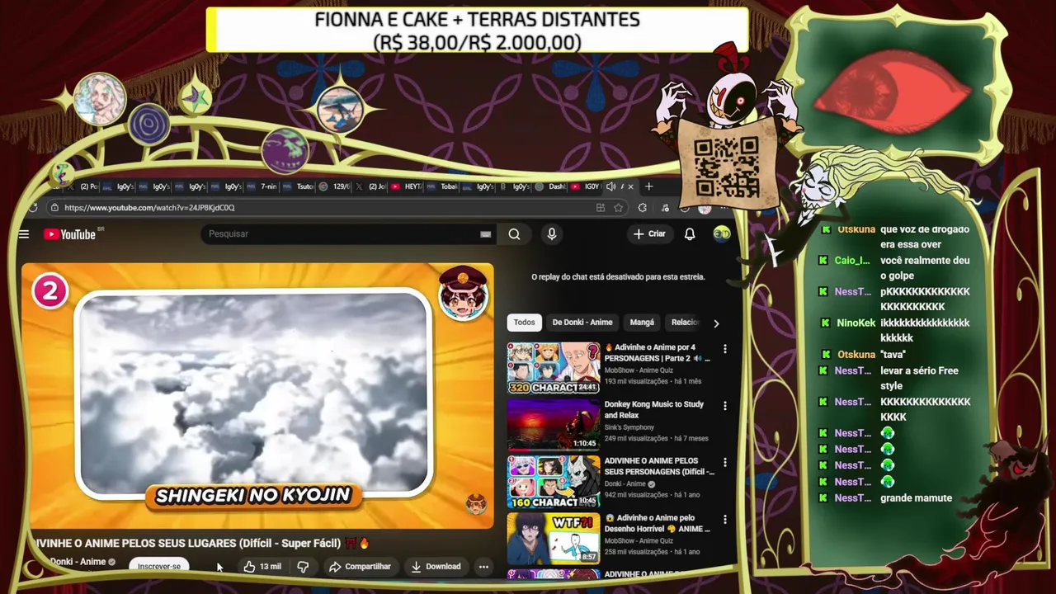The image size is (1056, 594).
Task: Mute the tab via speaker icon
Action: [610, 186]
